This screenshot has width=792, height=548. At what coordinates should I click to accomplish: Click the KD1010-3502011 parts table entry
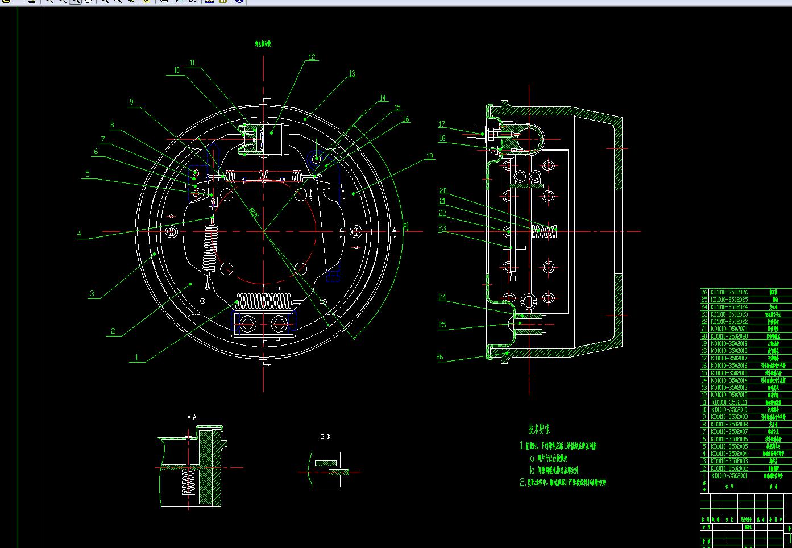729,402
